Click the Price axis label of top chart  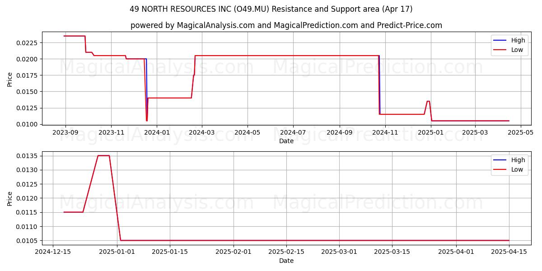coord(10,79)
